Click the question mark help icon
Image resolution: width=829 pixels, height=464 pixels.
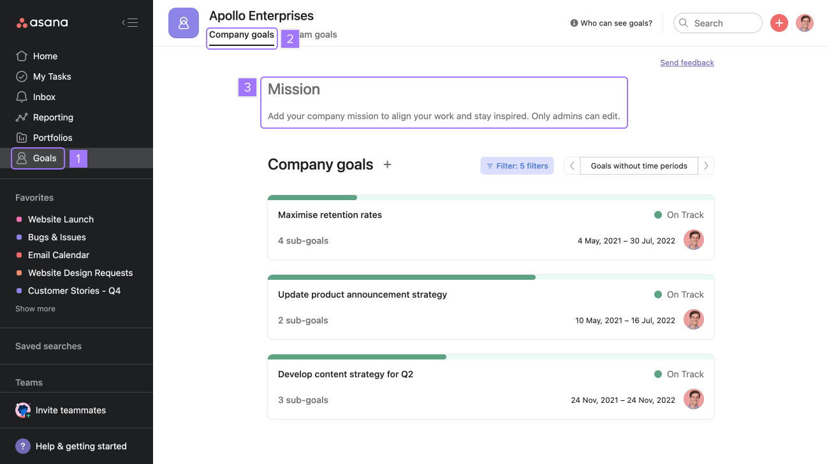[23, 446]
